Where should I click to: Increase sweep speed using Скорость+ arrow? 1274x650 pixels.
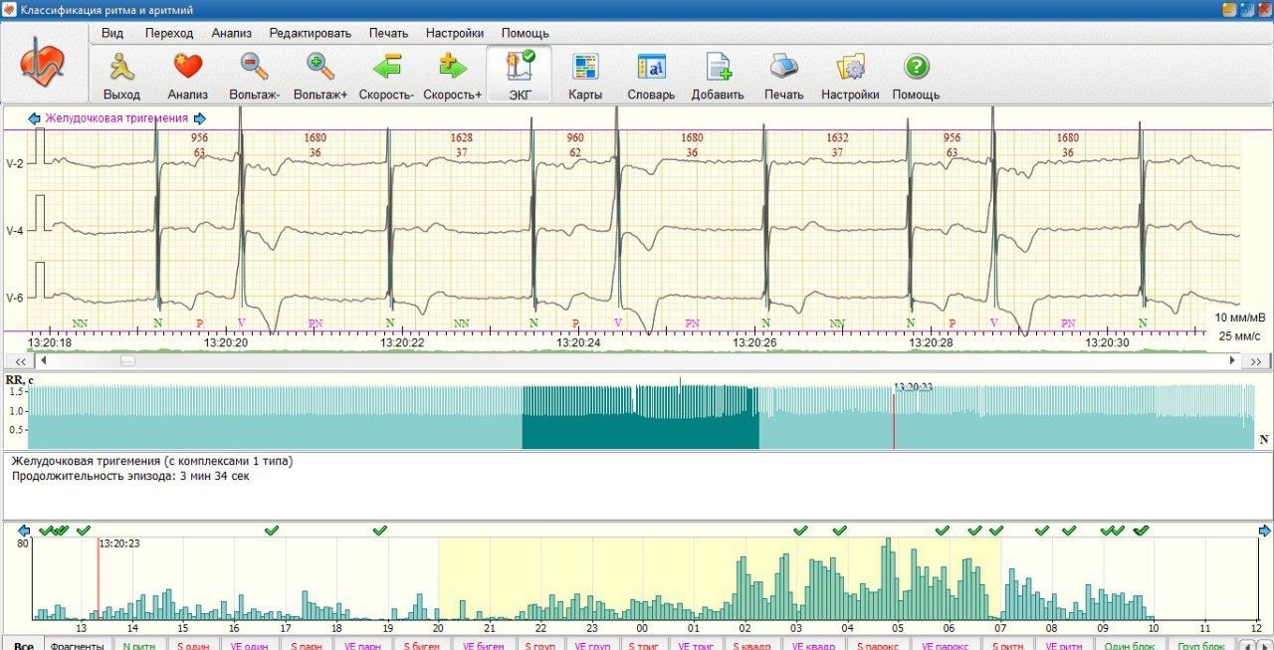[452, 69]
